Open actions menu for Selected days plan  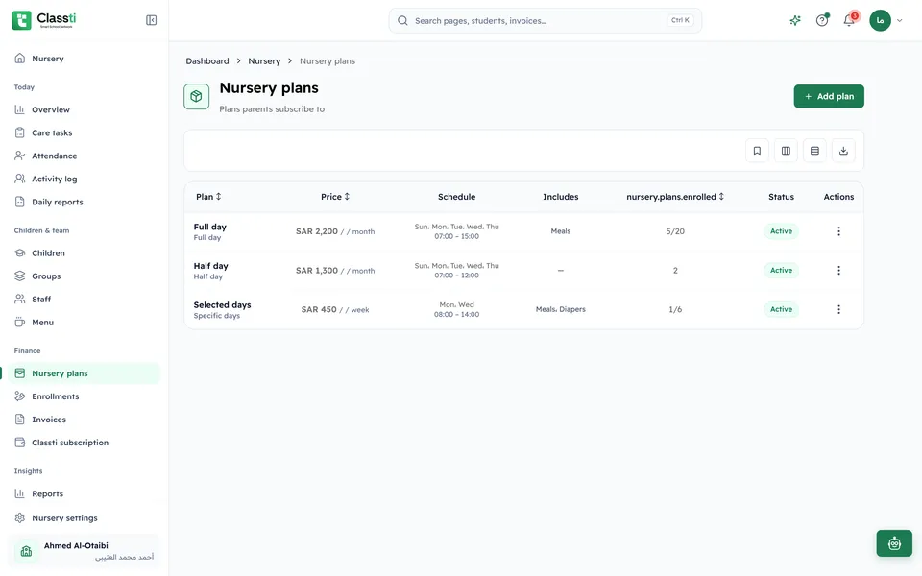tap(838, 310)
